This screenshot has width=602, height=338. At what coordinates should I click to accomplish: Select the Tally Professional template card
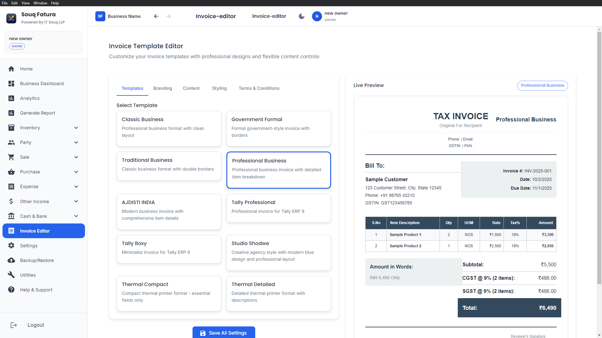278,208
